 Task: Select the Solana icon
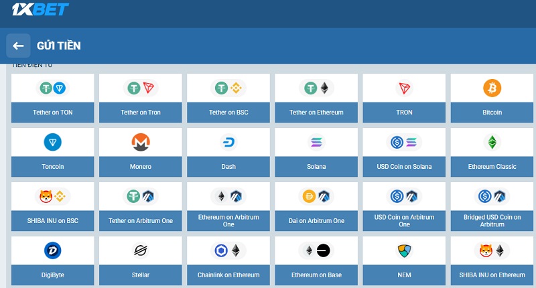[316, 142]
